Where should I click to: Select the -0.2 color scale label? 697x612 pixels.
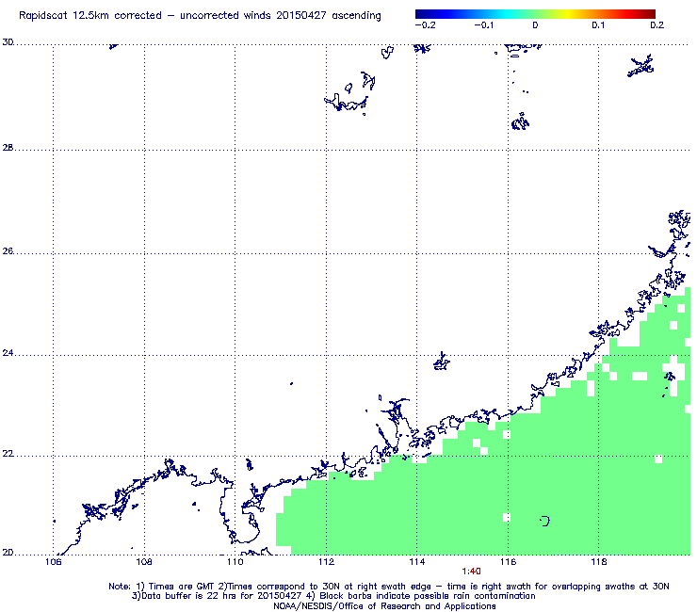pyautogui.click(x=426, y=25)
